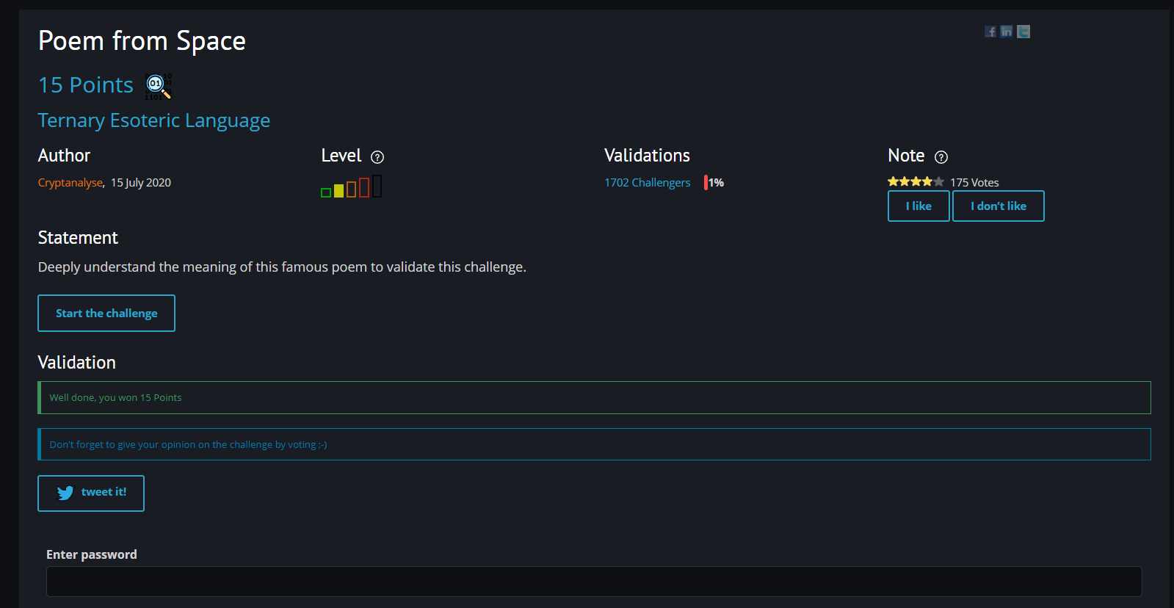Click the statement sentence about famous poem
Image resolution: width=1174 pixels, height=608 pixels.
click(282, 267)
